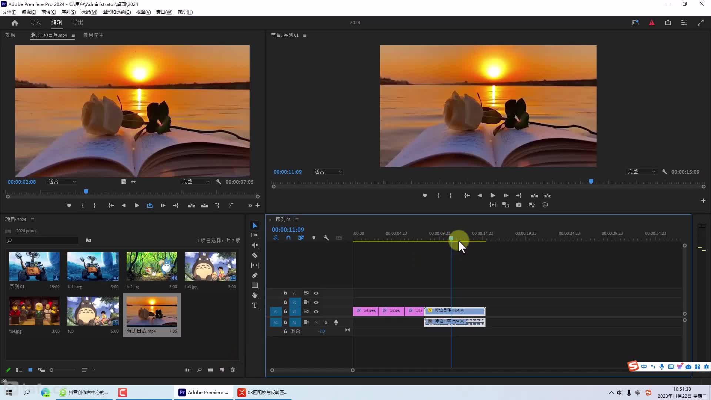The width and height of the screenshot is (711, 400).
Task: Toggle V1 track output eye
Action: point(316,311)
